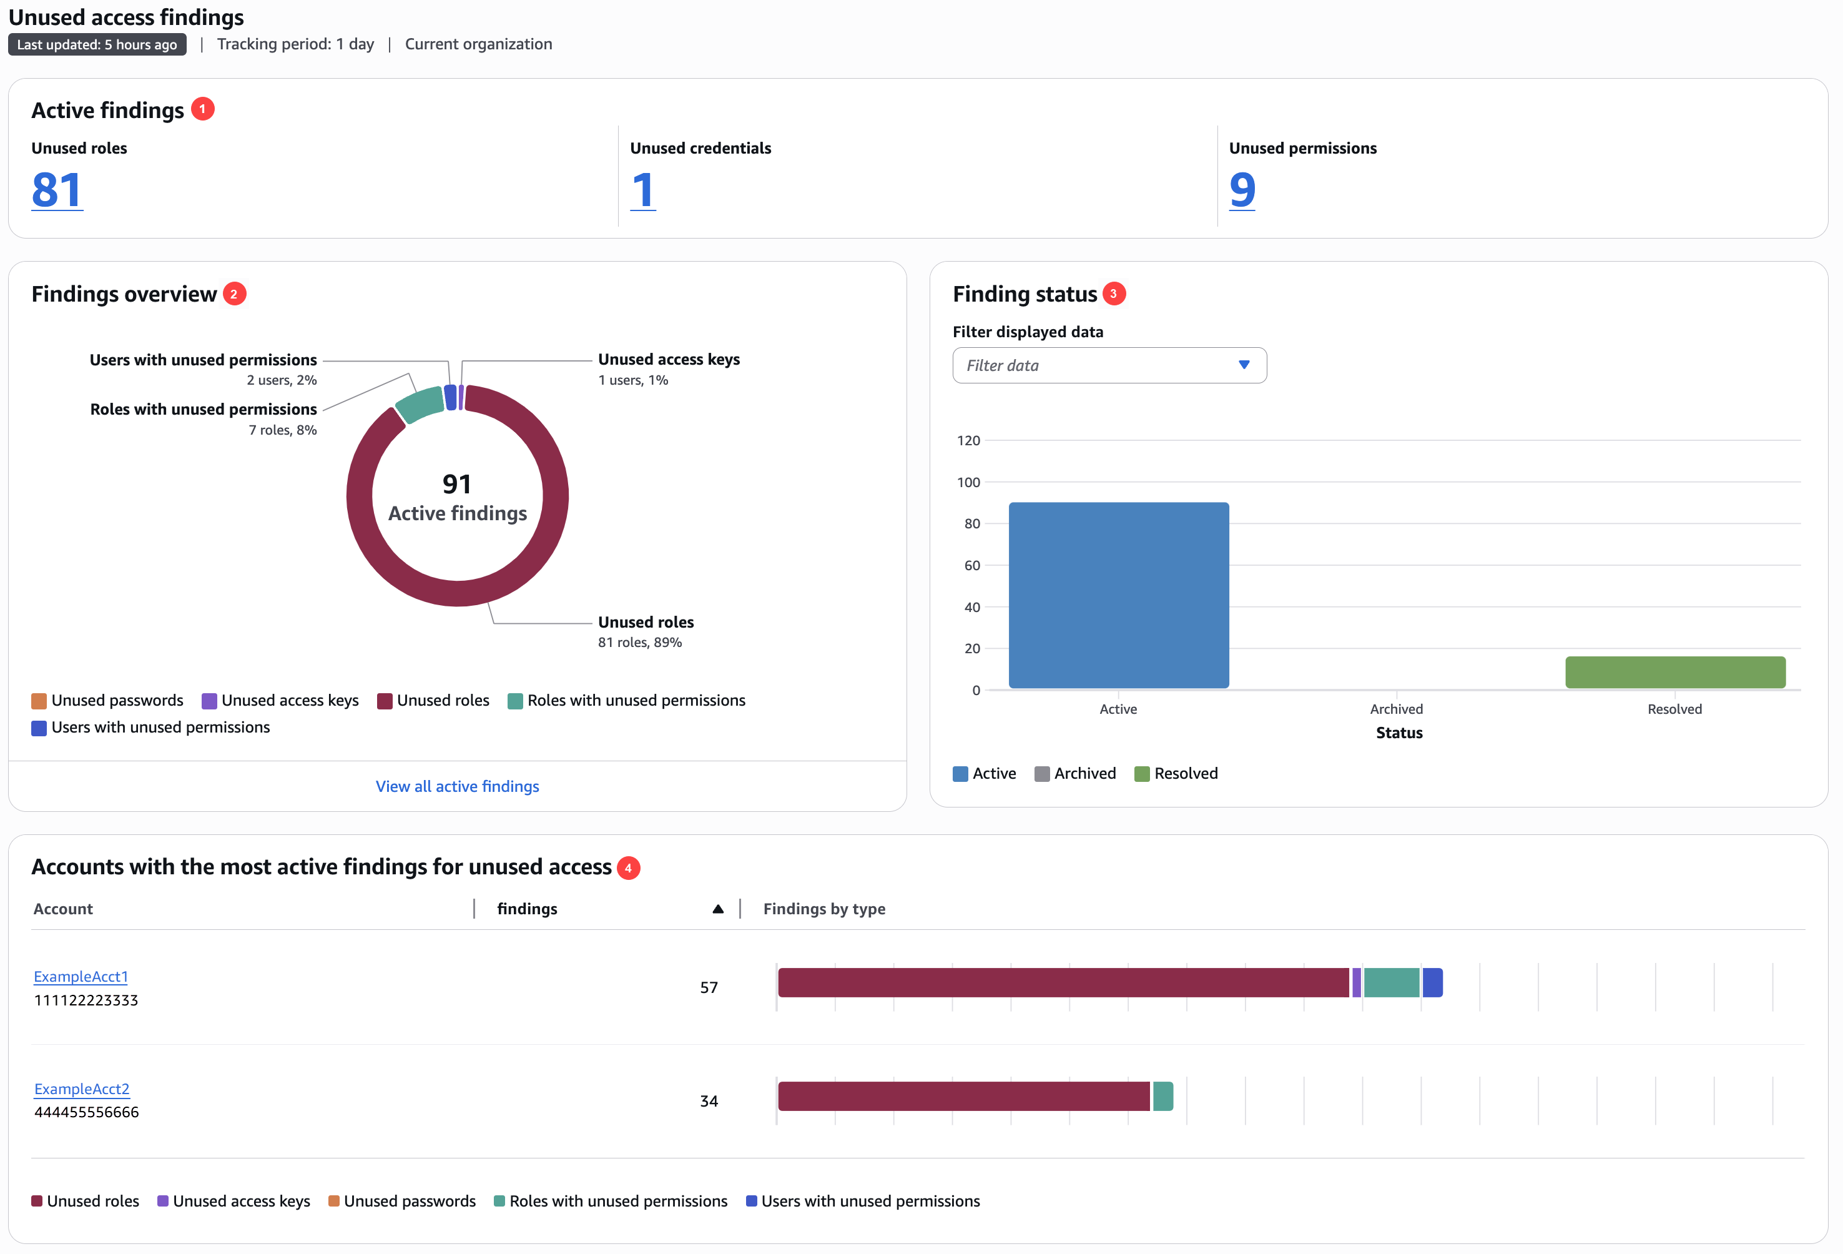Click badge 4 beside accounts heading
Screen dimensions: 1843x1254
(x=627, y=867)
